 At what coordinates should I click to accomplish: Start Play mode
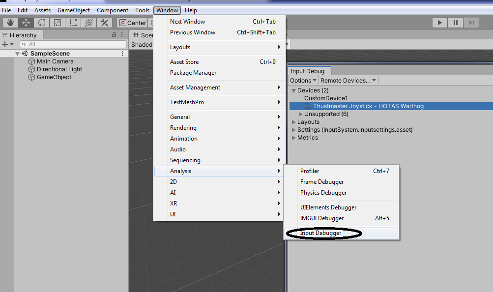tap(439, 23)
